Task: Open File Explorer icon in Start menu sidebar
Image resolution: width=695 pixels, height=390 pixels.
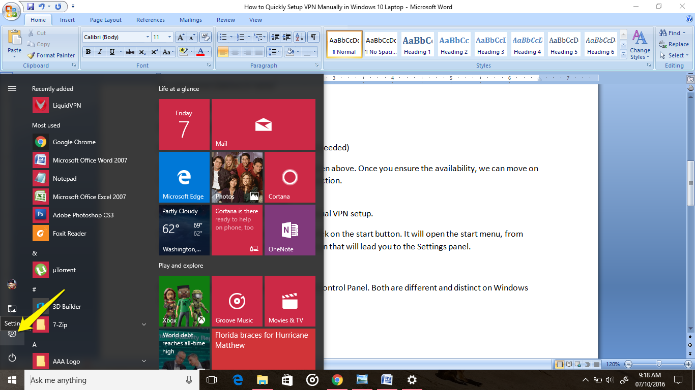Action: click(x=12, y=309)
